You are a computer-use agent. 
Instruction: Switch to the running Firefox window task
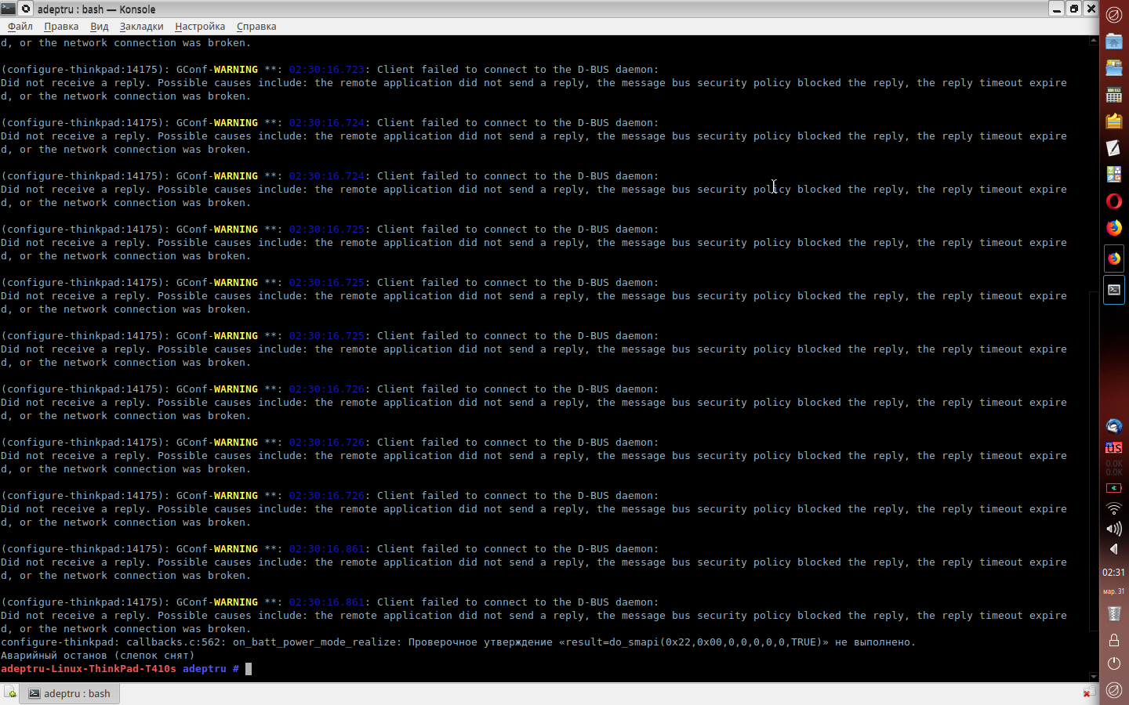pyautogui.click(x=1114, y=258)
